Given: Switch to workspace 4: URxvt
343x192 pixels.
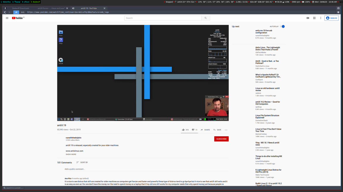Looking at the screenshot, I should pyautogui.click(x=25, y=2).
